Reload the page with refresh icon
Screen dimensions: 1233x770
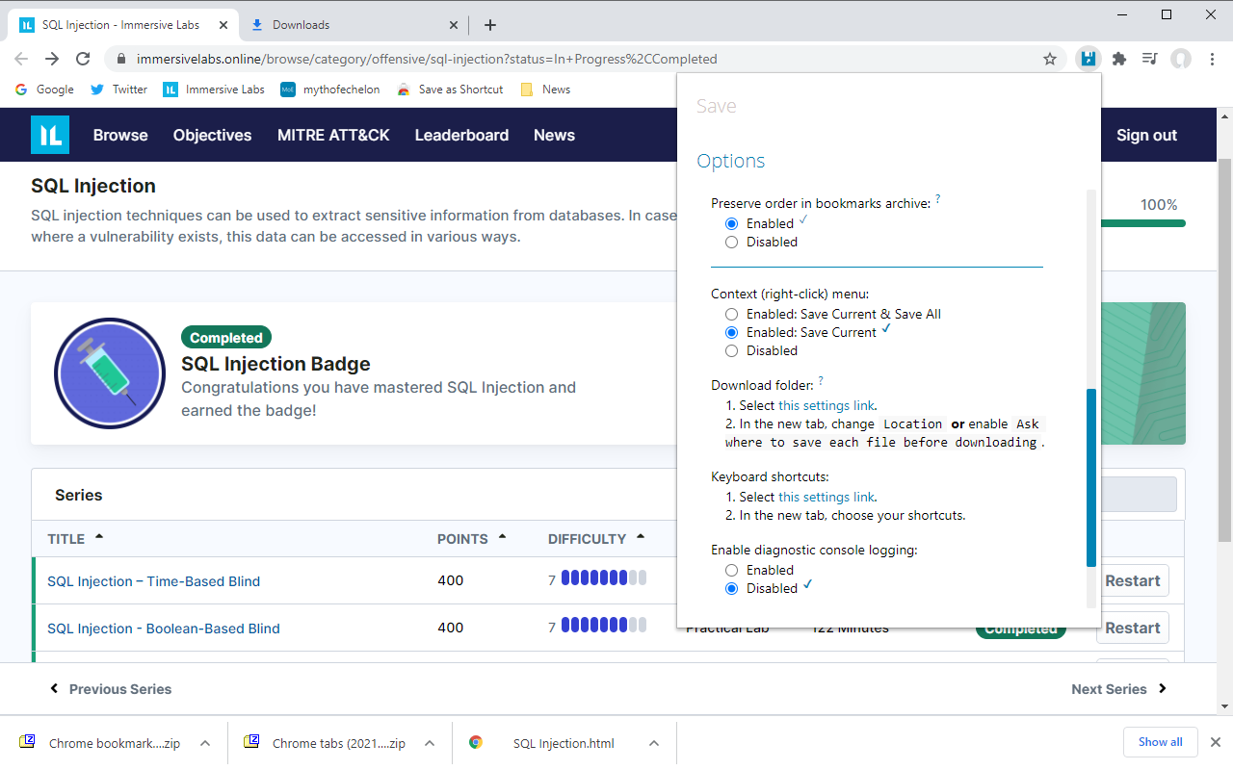point(83,59)
